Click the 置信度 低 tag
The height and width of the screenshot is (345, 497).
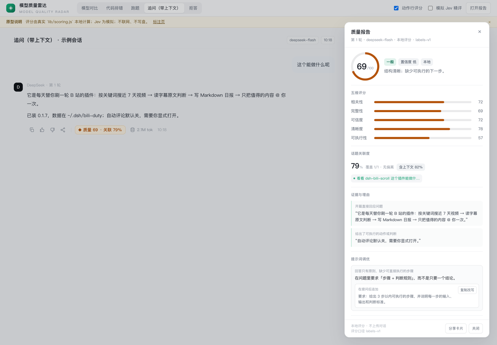point(409,62)
